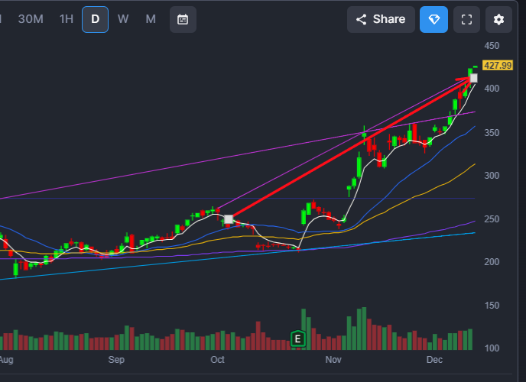Screen dimensions: 526x382
Task: Click the Share button
Action: tap(381, 19)
